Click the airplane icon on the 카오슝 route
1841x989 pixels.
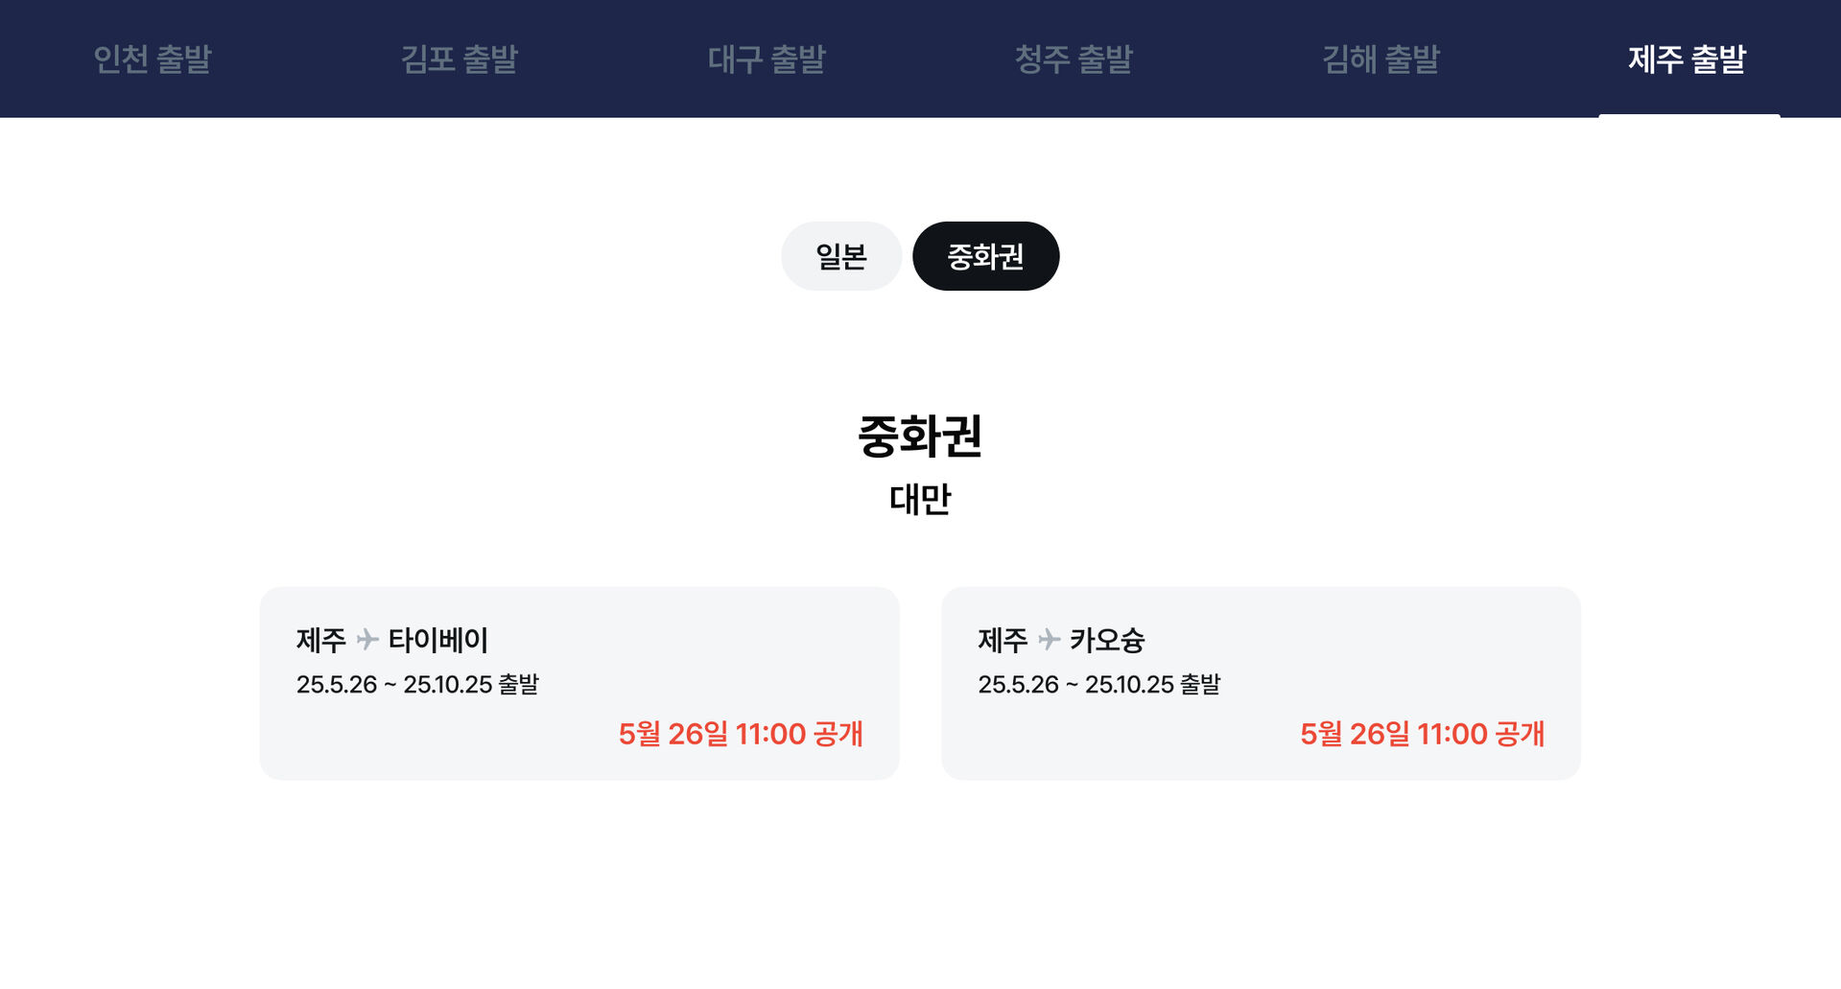pyautogui.click(x=1050, y=639)
